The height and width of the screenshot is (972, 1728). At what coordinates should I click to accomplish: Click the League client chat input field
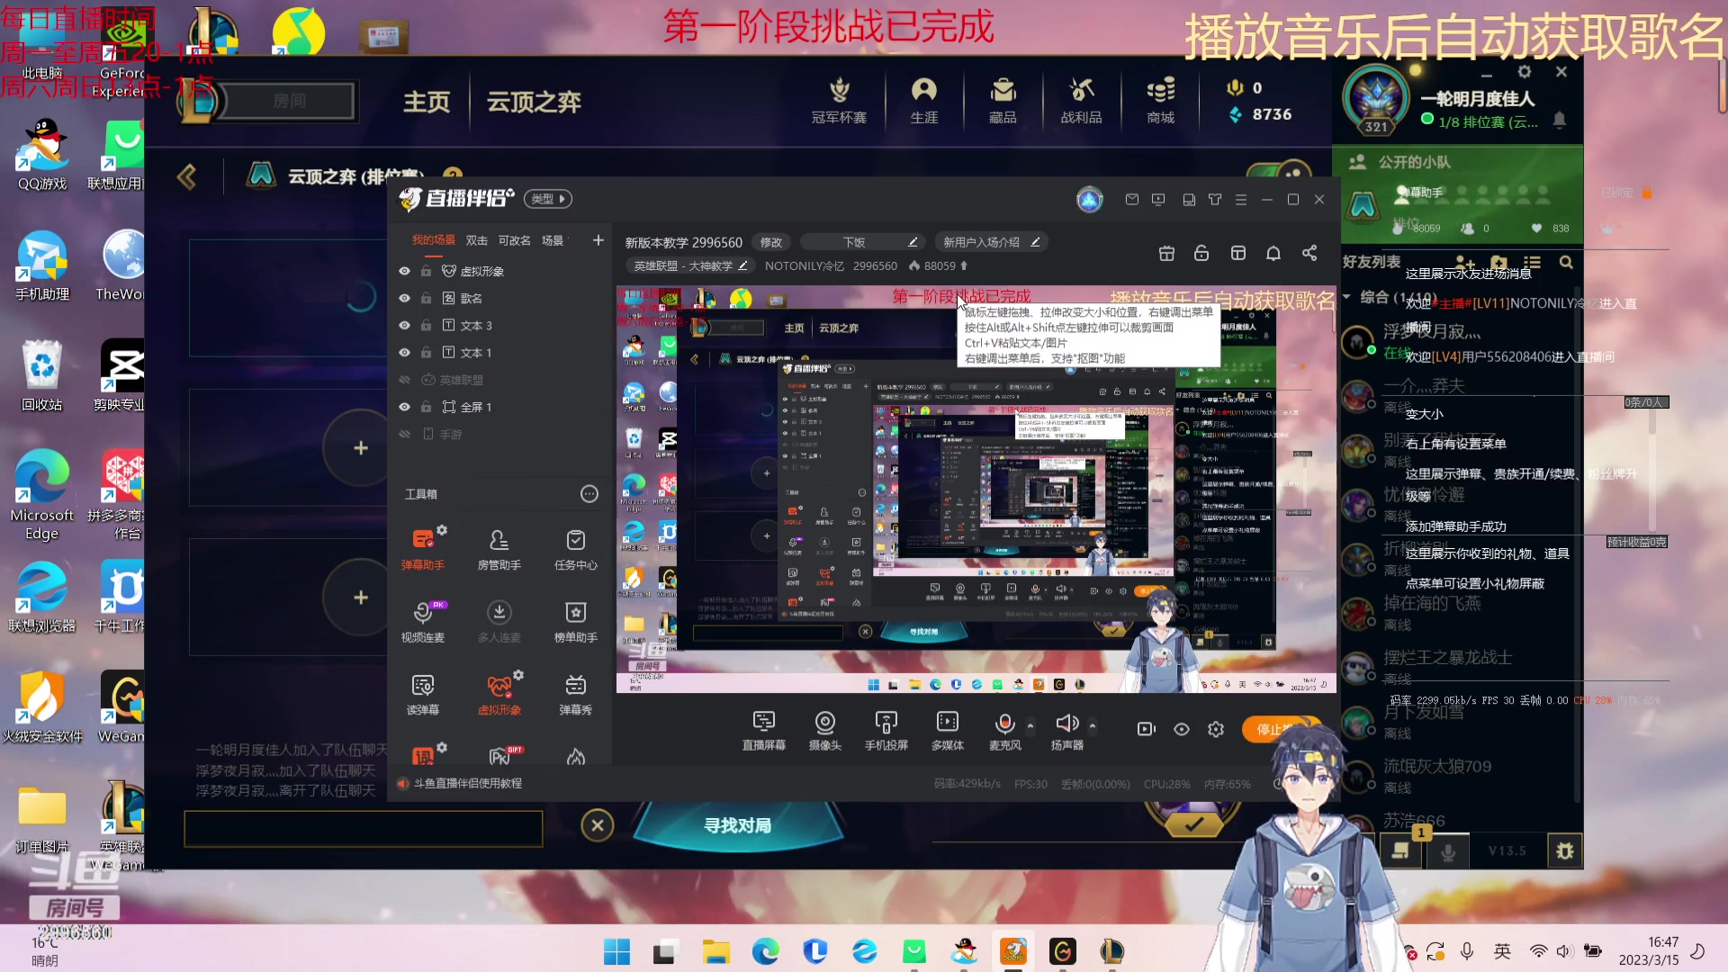364,829
